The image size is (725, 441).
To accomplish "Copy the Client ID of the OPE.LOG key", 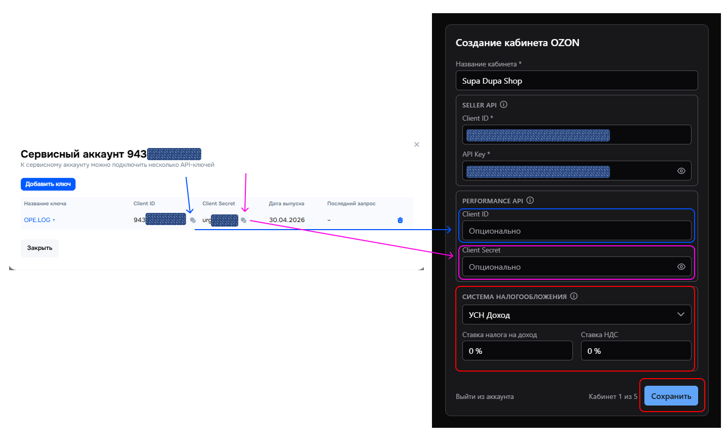I will [x=193, y=220].
